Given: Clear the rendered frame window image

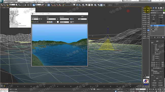Looking at the screenshot, I should pyautogui.click(x=39, y=22).
